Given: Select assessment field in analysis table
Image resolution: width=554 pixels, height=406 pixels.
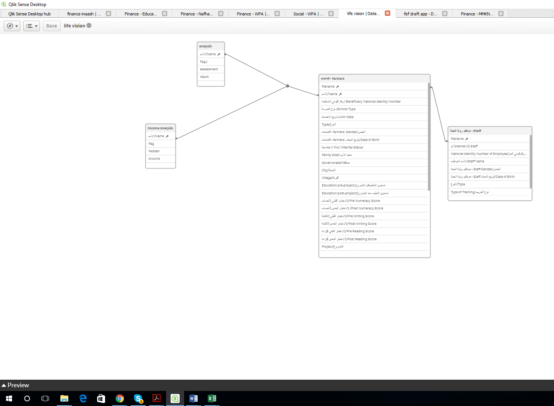Looking at the screenshot, I should (x=211, y=69).
